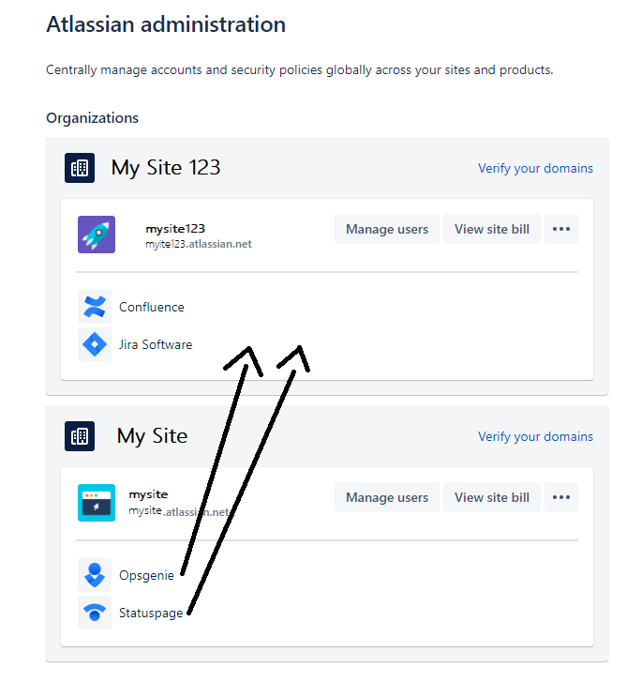Select the Confluence product label
Image resolution: width=627 pixels, height=682 pixels.
pos(152,307)
